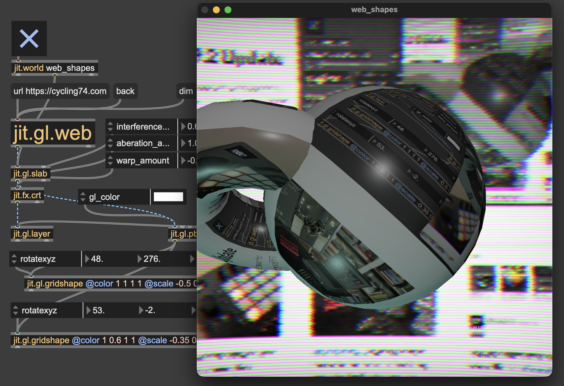This screenshot has height=386, width=564.
Task: Open the interference attribute menu arrows
Action: tap(110, 126)
